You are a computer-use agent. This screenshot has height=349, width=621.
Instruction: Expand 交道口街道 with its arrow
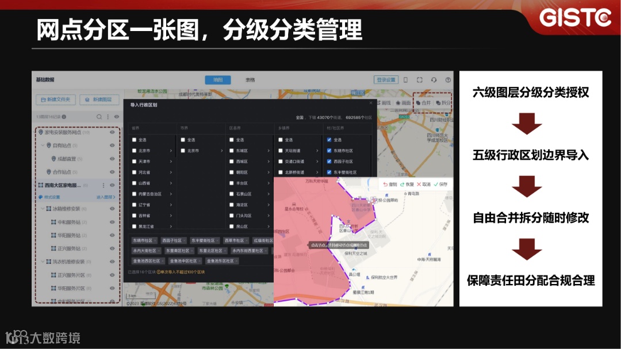317,162
